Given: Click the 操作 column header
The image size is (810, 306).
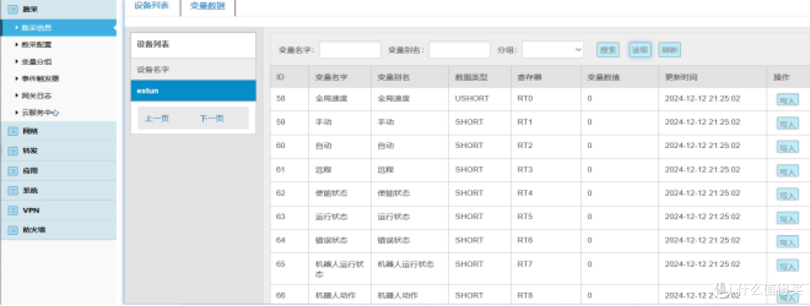Looking at the screenshot, I should 787,77.
